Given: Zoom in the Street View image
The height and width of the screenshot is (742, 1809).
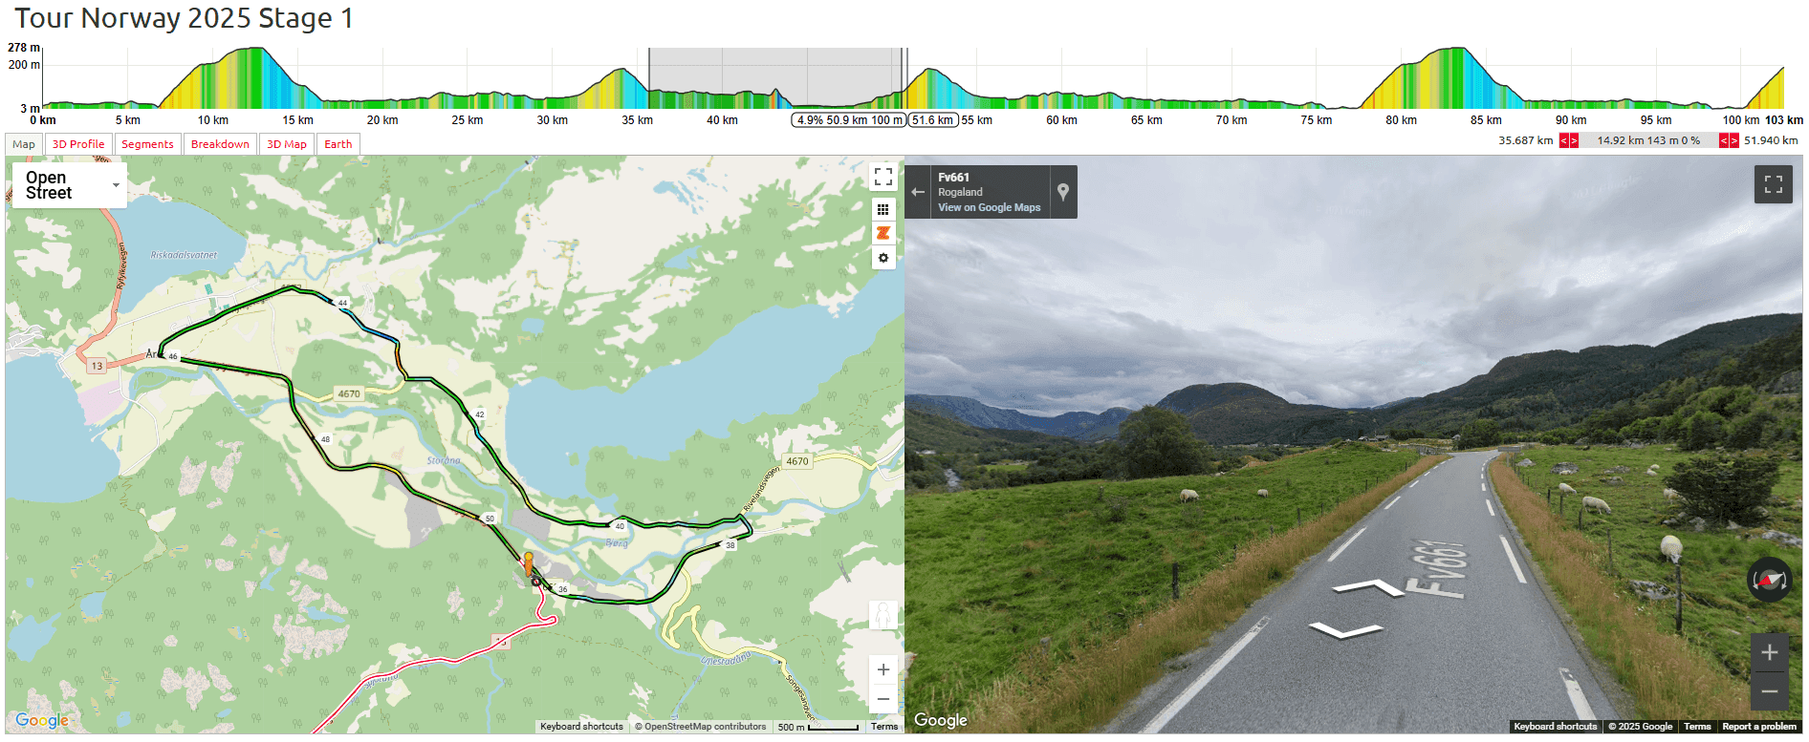Looking at the screenshot, I should click(x=1770, y=652).
